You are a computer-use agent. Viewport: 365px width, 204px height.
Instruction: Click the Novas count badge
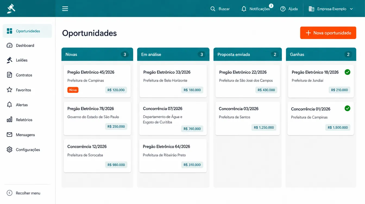click(125, 55)
